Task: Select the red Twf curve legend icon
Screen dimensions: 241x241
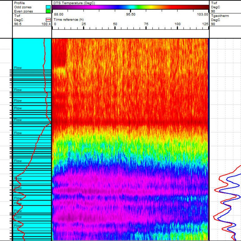Action: pos(48,20)
